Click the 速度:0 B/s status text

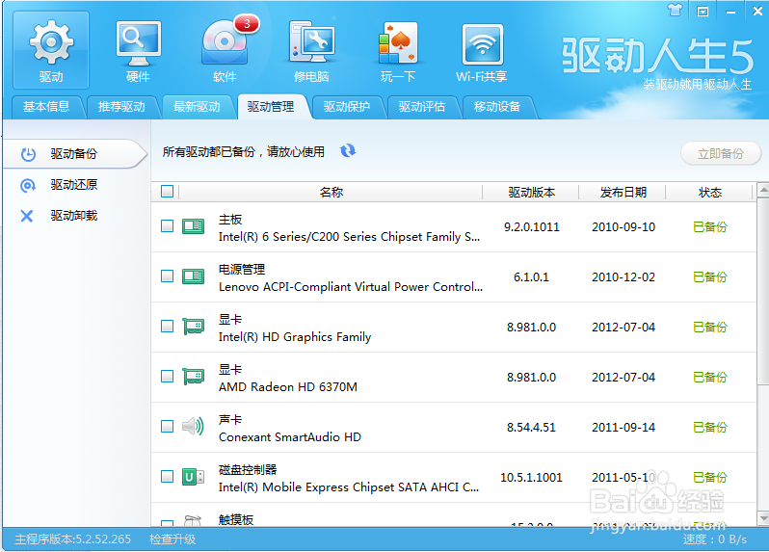click(x=715, y=539)
